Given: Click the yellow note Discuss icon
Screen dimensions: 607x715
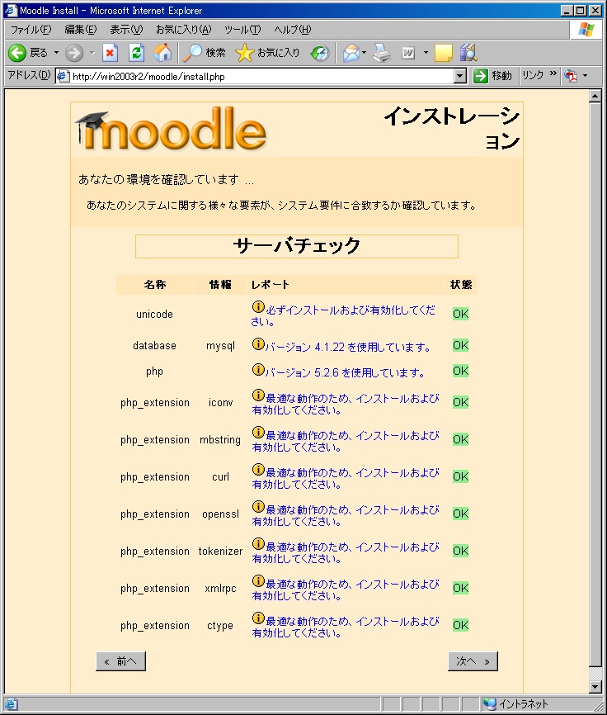Looking at the screenshot, I should coord(444,53).
